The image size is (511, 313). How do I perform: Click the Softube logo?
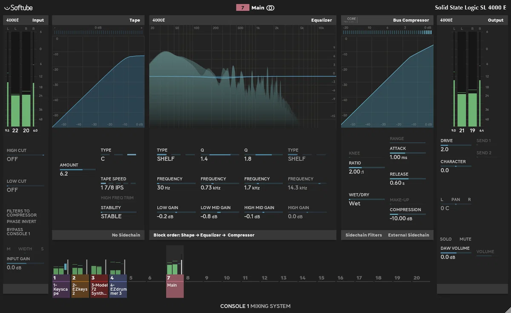18,8
